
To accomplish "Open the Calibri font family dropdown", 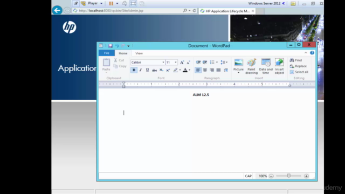I will [163, 63].
